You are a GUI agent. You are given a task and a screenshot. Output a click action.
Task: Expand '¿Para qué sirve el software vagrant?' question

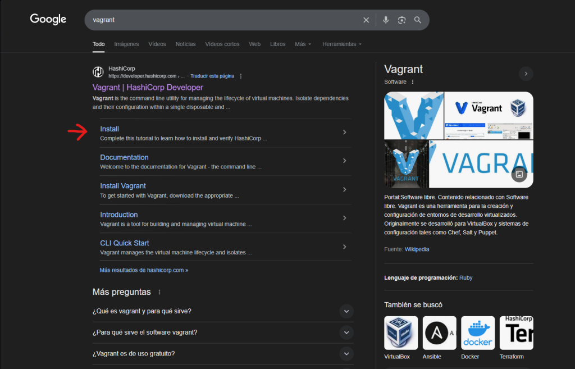click(346, 332)
